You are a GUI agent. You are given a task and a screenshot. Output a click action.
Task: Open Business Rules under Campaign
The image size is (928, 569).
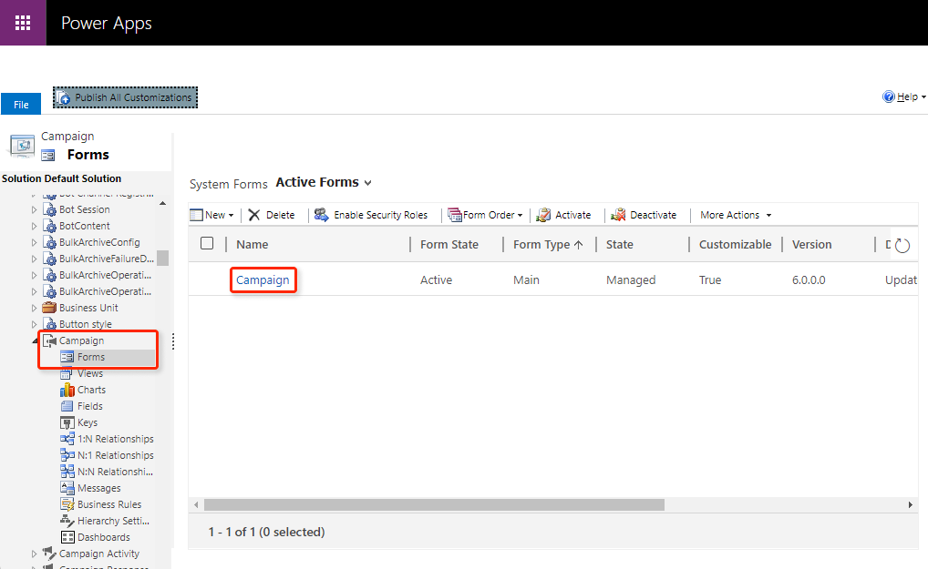pyautogui.click(x=109, y=504)
